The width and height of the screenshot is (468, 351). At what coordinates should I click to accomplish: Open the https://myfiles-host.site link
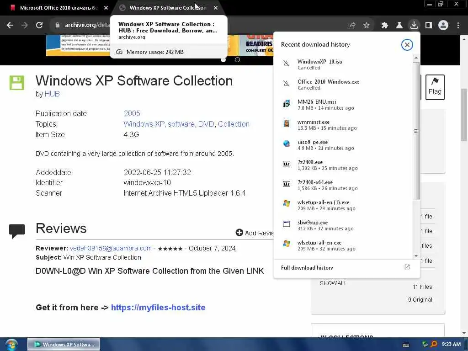pyautogui.click(x=158, y=308)
